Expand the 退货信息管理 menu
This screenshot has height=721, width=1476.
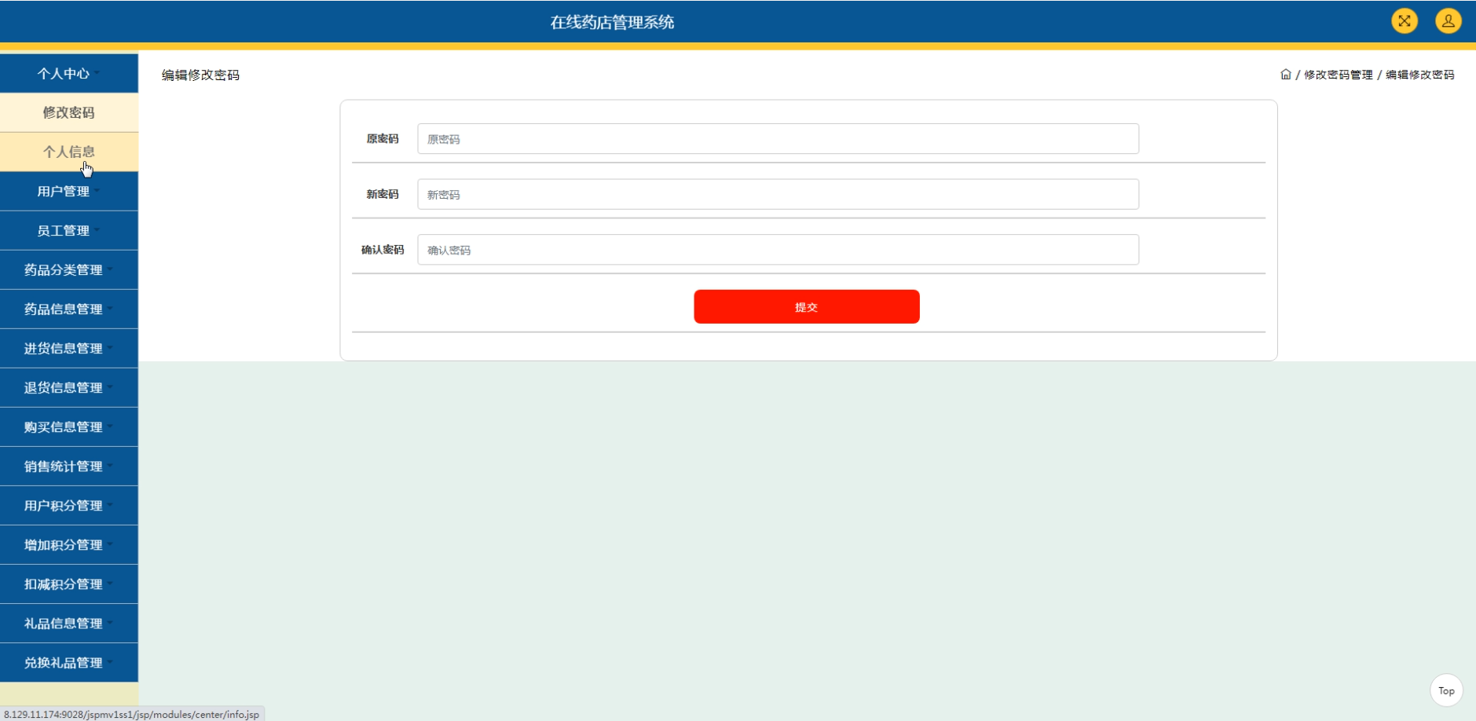[x=69, y=387]
